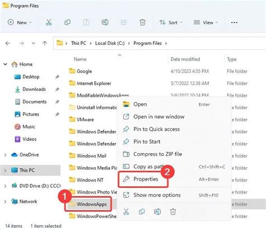Click the Cut scissors icon in top toolbar
The width and height of the screenshot is (266, 230).
click(49, 22)
